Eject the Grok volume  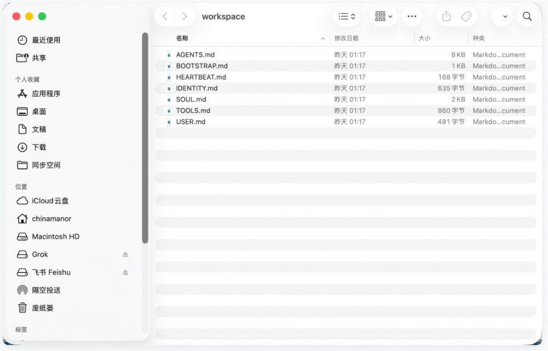point(125,254)
